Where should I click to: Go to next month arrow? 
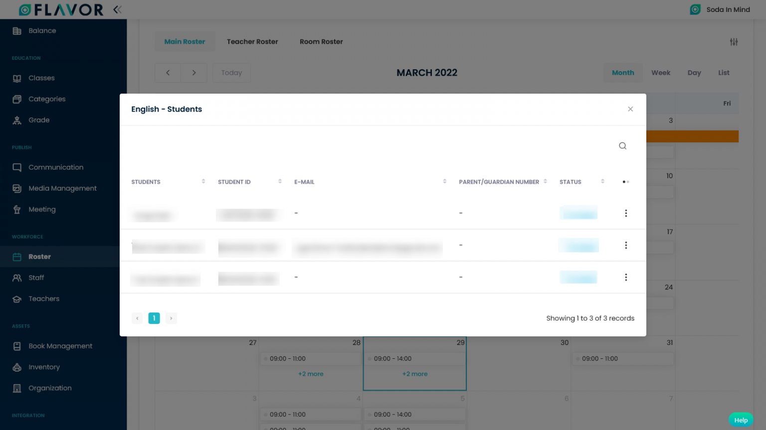(x=194, y=73)
